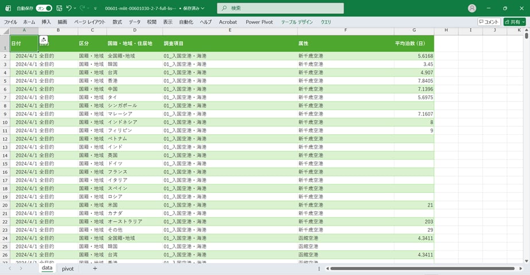
Task: Click the next sheet navigation arrow
Action: click(21, 268)
